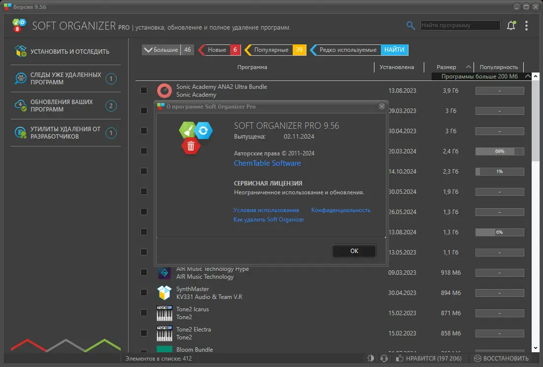Click the Tone2 Electra keyboard icon
This screenshot has height=367, width=543.
tap(165, 333)
